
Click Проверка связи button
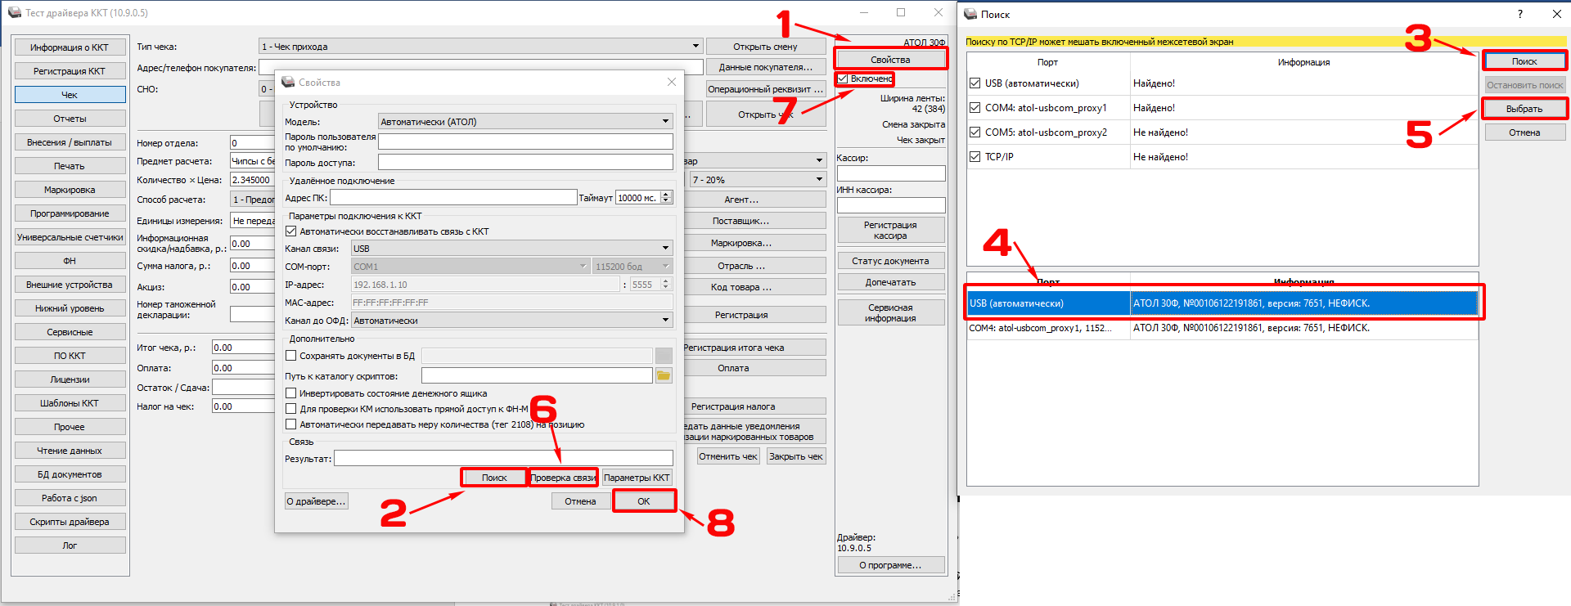[x=563, y=478]
